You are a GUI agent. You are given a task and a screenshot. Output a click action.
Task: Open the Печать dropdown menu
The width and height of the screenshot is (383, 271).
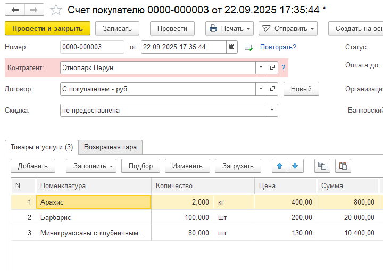(x=229, y=28)
